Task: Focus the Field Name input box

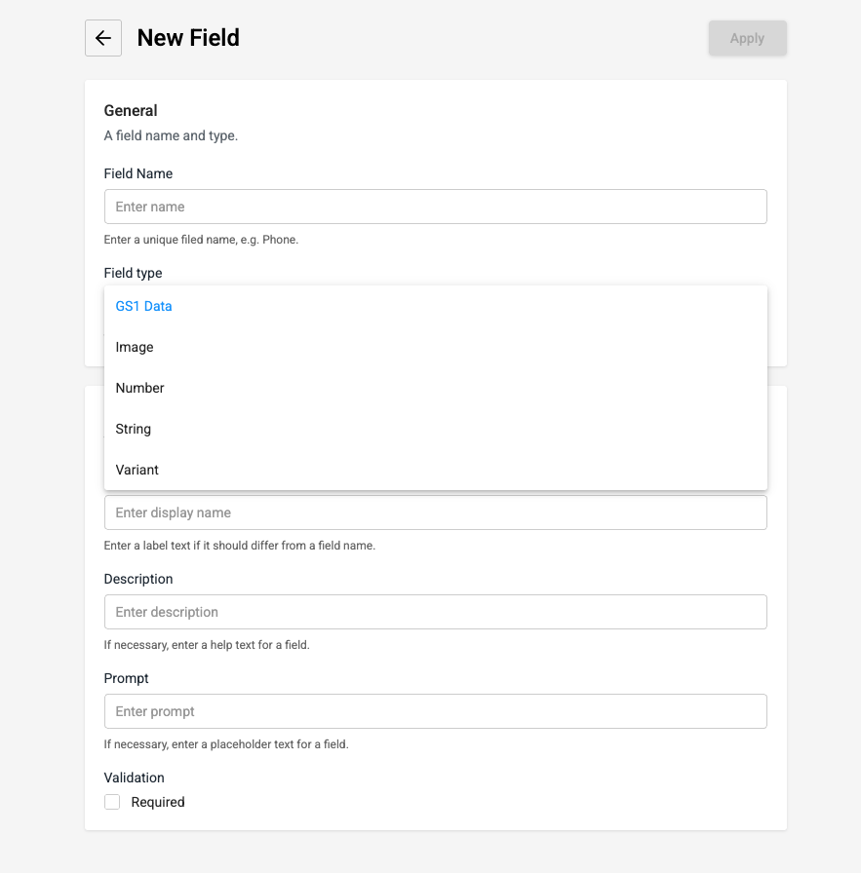Action: click(435, 207)
